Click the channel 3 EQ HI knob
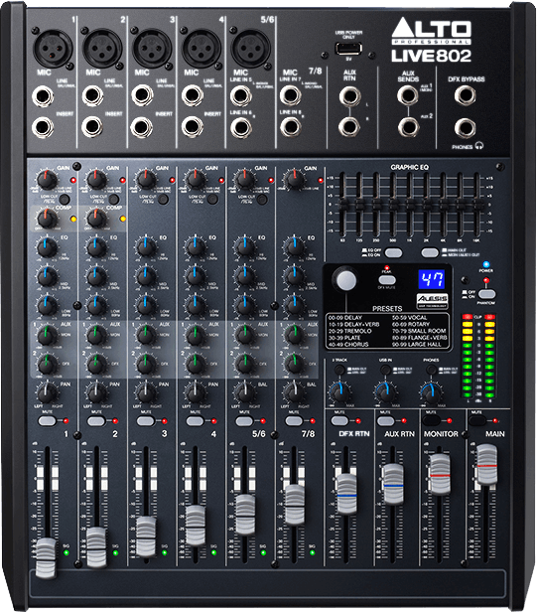 146,247
